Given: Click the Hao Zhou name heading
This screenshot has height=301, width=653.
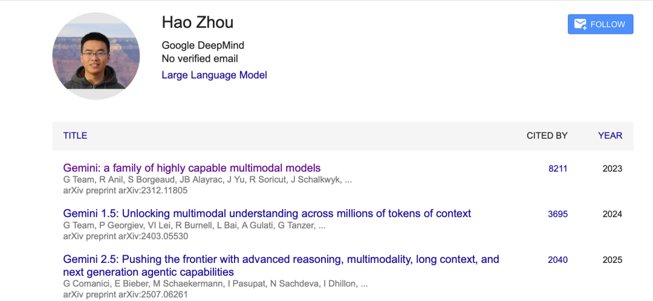Looking at the screenshot, I should point(197,23).
